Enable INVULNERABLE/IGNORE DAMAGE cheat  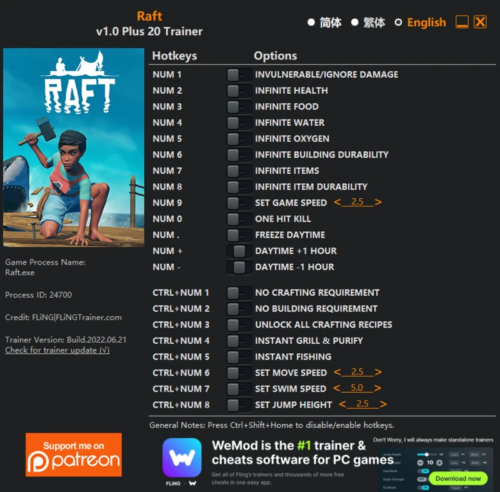(239, 74)
